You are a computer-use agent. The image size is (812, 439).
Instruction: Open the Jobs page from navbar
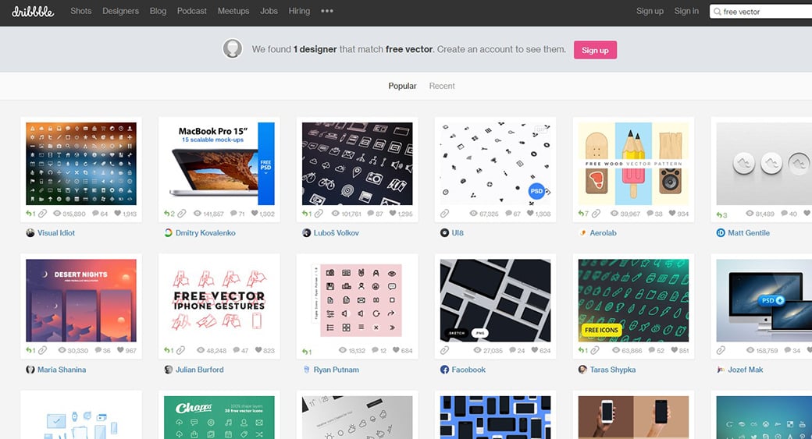pos(269,12)
